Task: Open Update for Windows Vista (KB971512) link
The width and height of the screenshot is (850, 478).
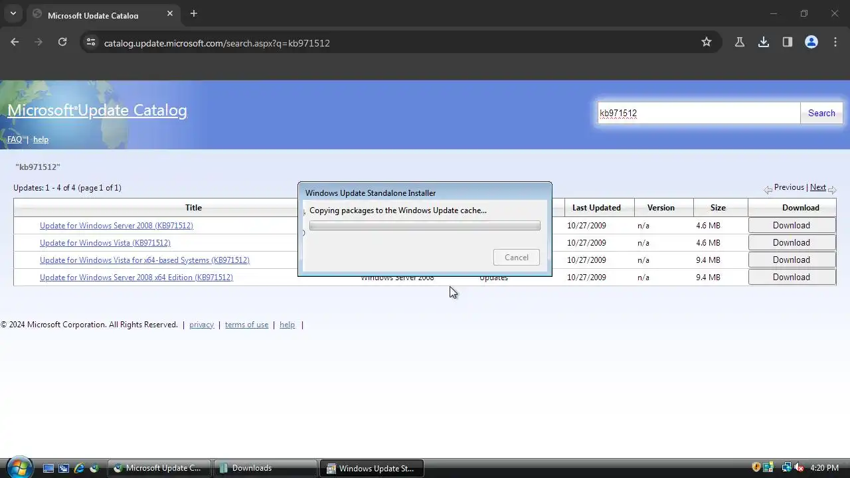Action: pos(105,243)
